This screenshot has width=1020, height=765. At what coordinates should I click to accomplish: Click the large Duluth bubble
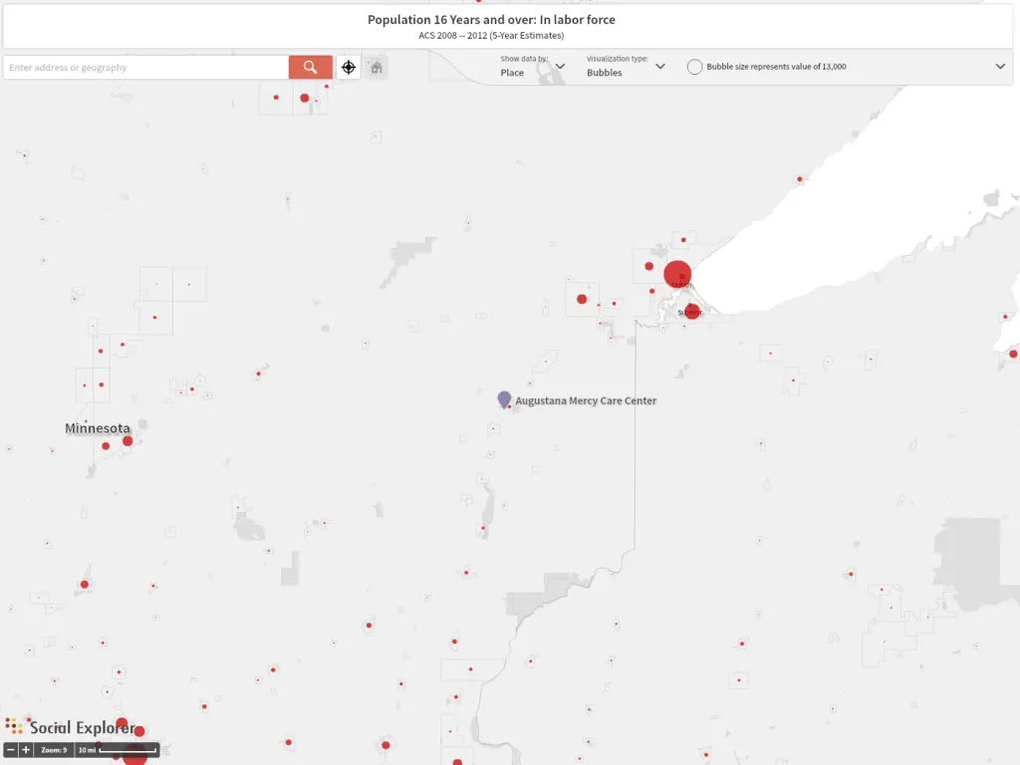click(677, 274)
